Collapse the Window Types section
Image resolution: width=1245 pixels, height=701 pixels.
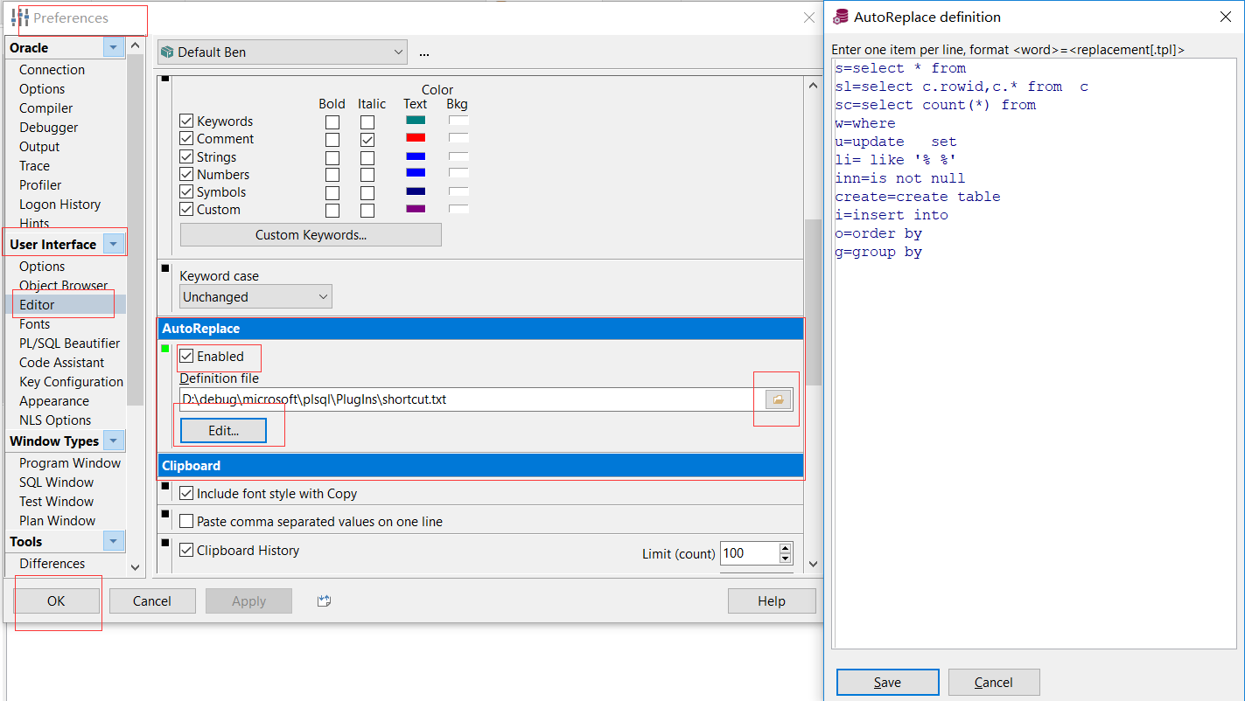click(x=114, y=441)
